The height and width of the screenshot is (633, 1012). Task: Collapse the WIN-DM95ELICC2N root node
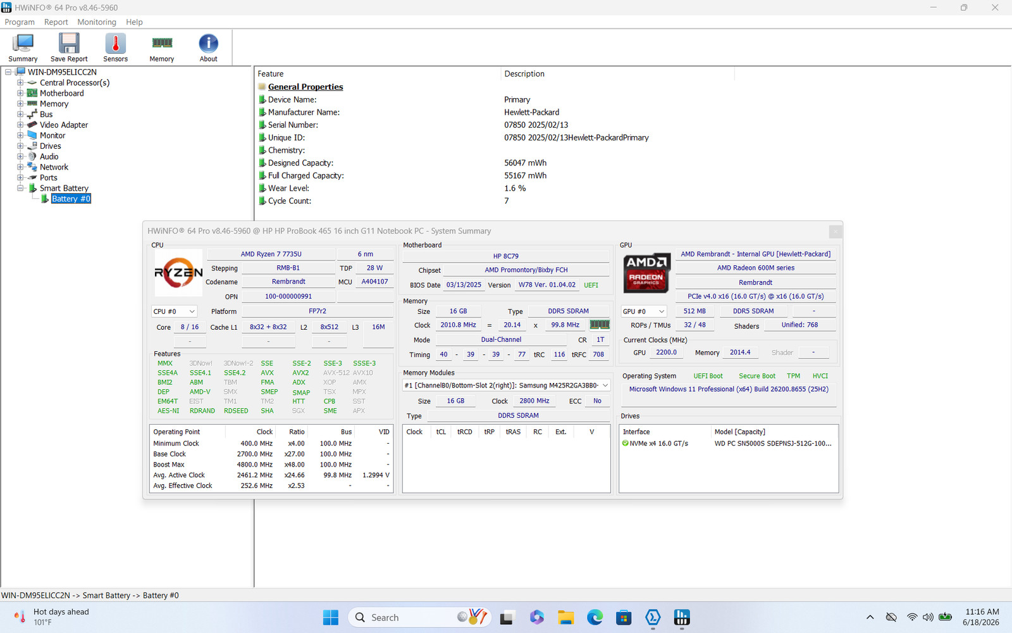8,72
